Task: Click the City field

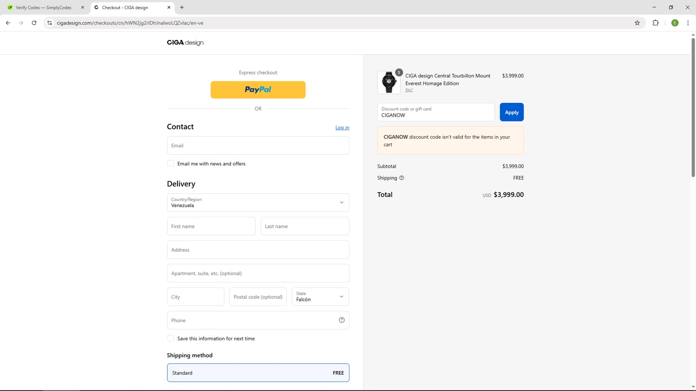Action: click(196, 297)
